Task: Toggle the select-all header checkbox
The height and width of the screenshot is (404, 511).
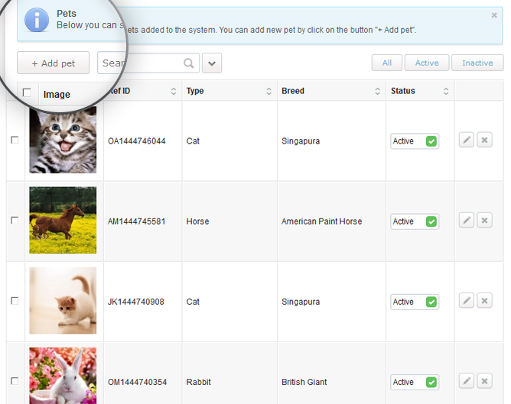Action: point(27,92)
